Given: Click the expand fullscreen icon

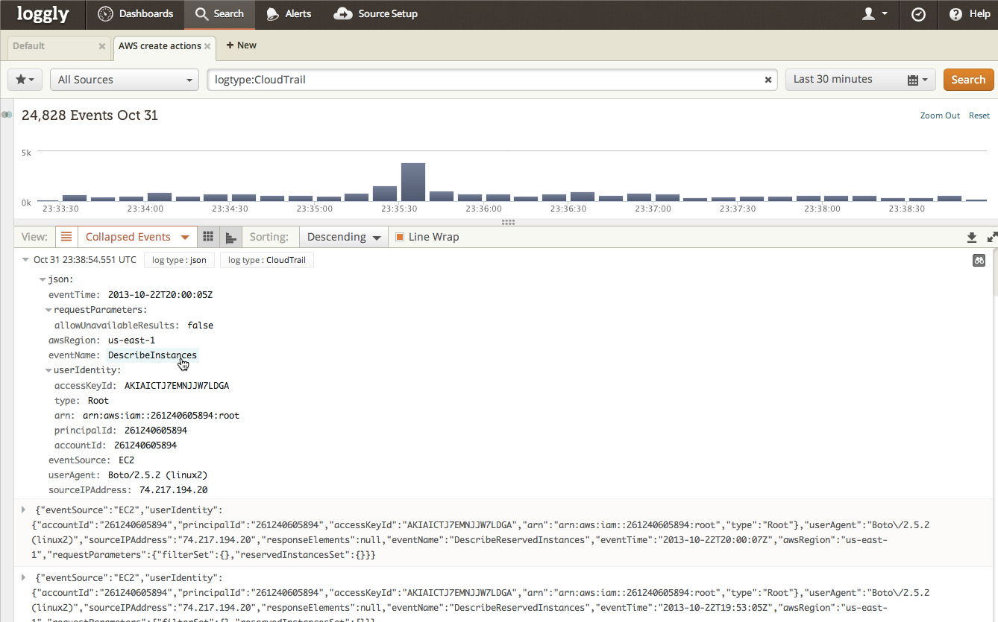Looking at the screenshot, I should click(991, 238).
